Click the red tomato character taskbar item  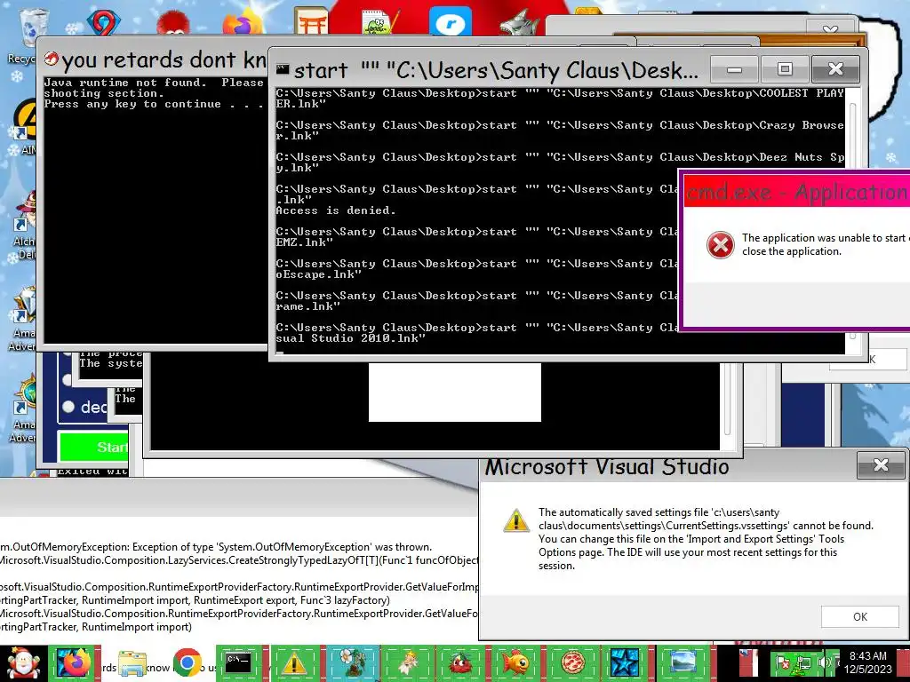[461, 662]
